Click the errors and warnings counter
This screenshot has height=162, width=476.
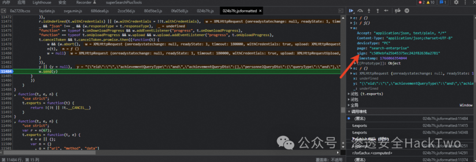tap(427, 3)
